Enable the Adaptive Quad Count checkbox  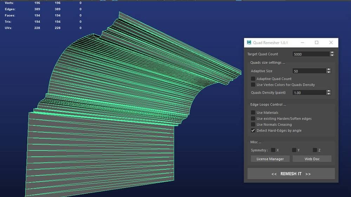coord(253,79)
